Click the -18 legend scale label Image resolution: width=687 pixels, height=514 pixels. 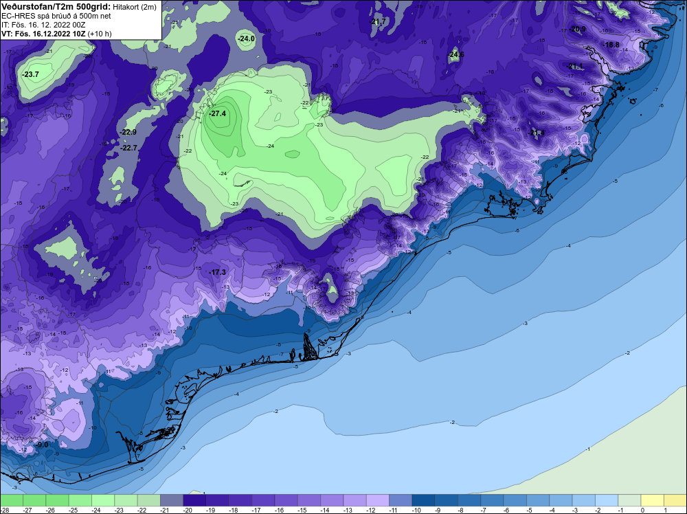(234, 510)
